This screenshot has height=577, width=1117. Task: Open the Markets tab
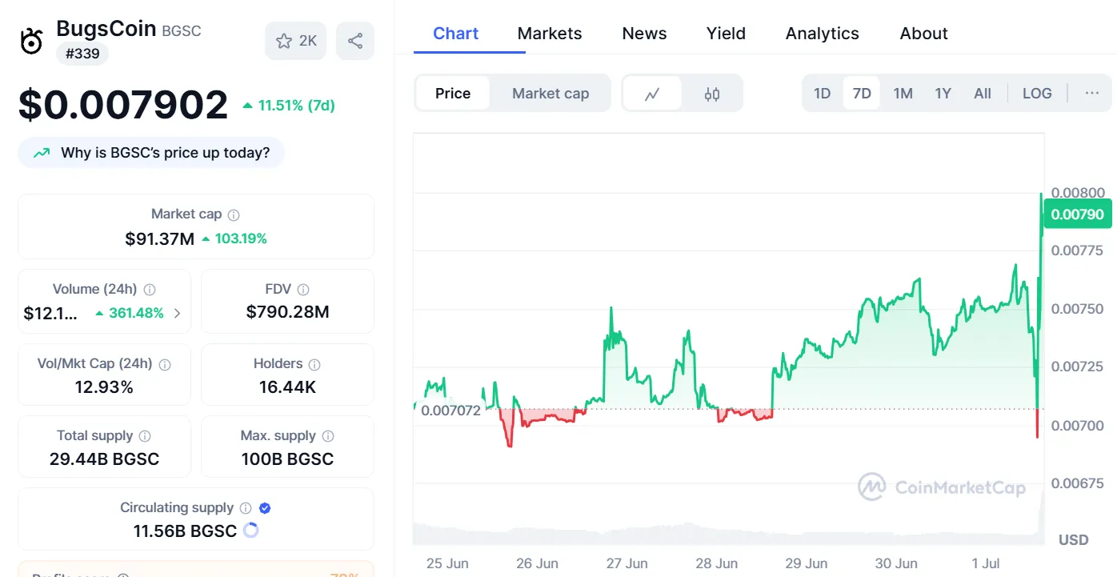[x=550, y=34]
